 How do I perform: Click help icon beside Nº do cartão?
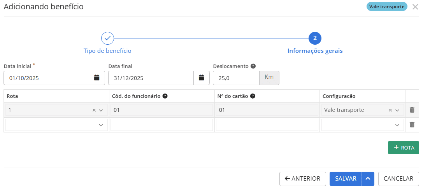coord(253,96)
